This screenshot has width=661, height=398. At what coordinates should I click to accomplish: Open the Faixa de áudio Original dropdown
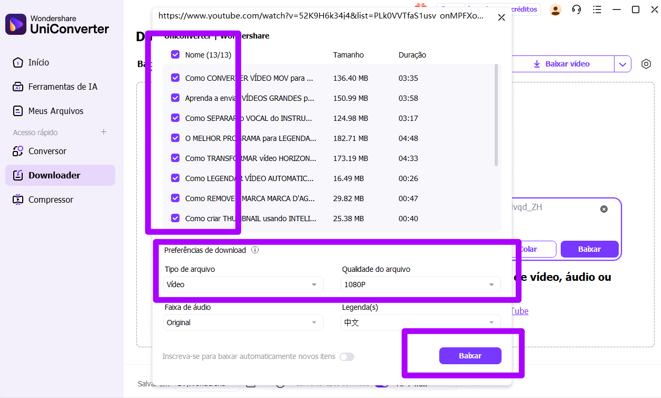pyautogui.click(x=243, y=323)
